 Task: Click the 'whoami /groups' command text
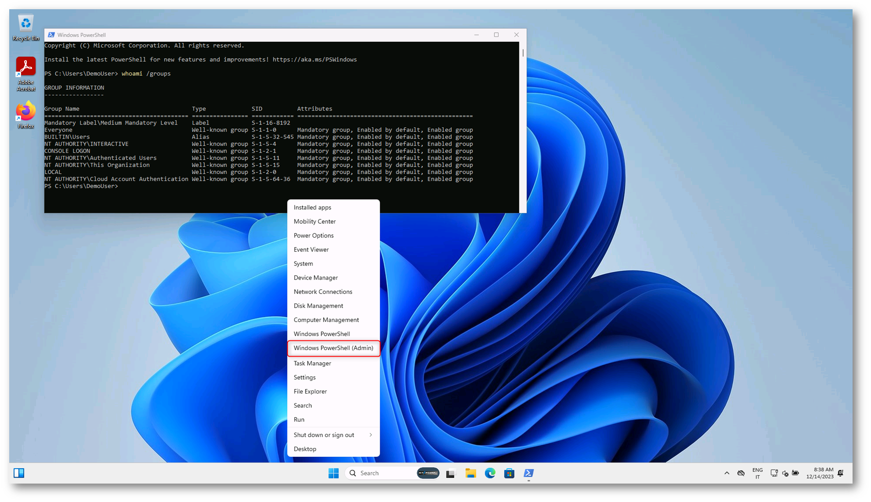pyautogui.click(x=146, y=73)
